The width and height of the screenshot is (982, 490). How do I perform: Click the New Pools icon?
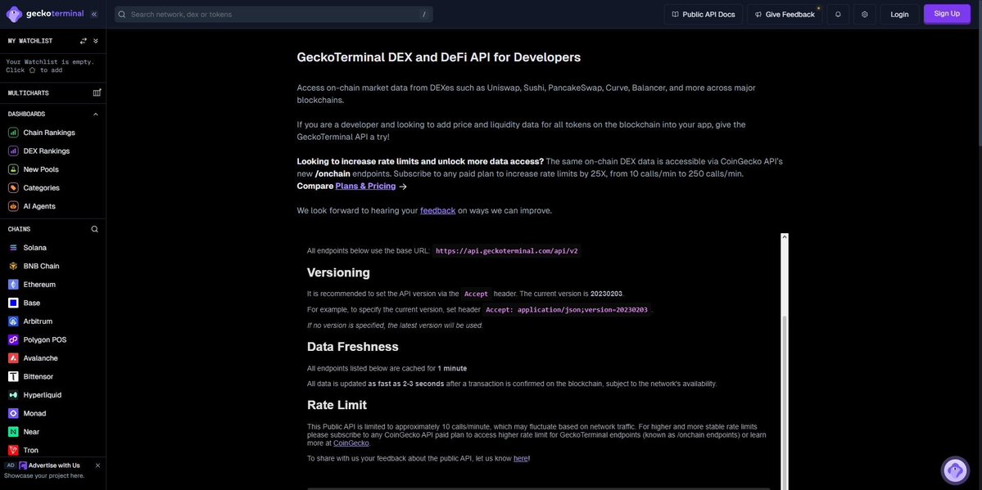[x=12, y=169]
